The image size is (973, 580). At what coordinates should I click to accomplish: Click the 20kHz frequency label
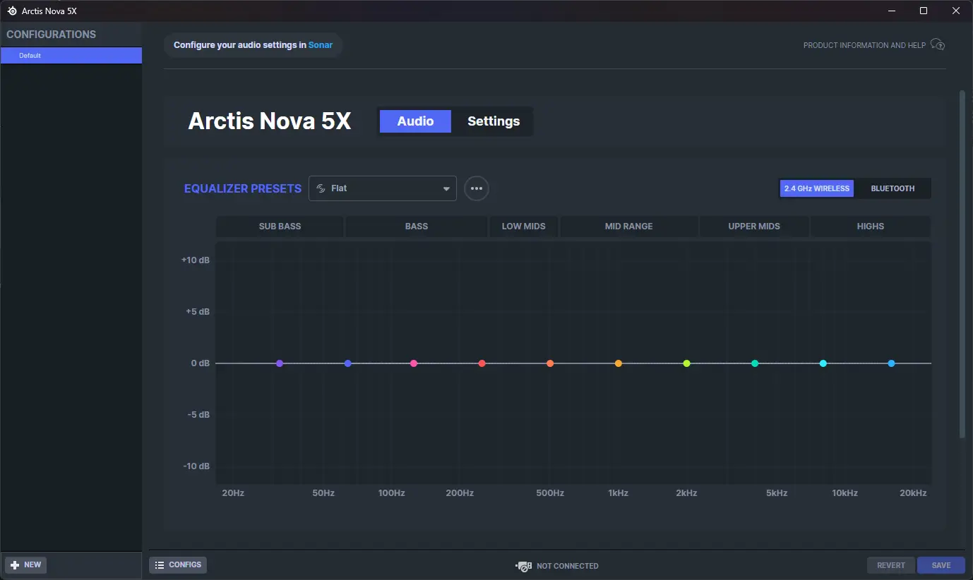click(x=913, y=493)
